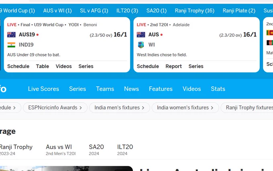Screen dimensions: 273x171
Task: Open Stats in main navigation
Action: (x=218, y=89)
